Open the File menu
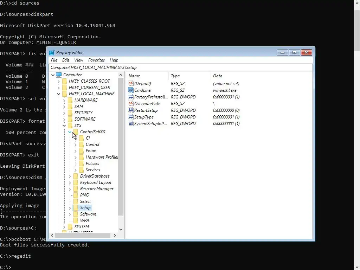The width and height of the screenshot is (360, 270). pos(54,60)
